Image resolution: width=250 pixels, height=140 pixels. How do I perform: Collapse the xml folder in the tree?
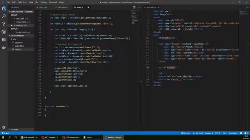point(14,39)
